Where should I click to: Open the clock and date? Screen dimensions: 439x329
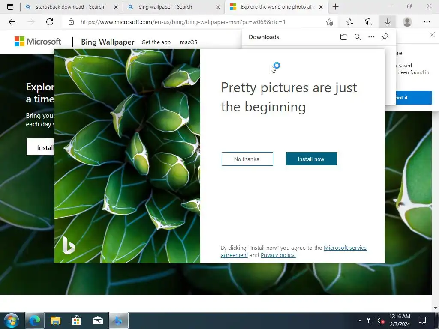coord(400,320)
